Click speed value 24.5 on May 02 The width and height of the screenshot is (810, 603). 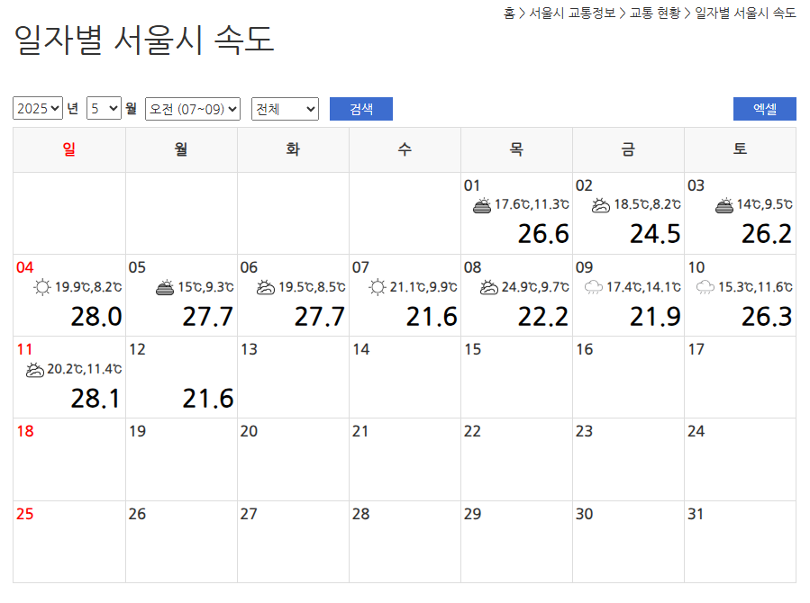655,234
